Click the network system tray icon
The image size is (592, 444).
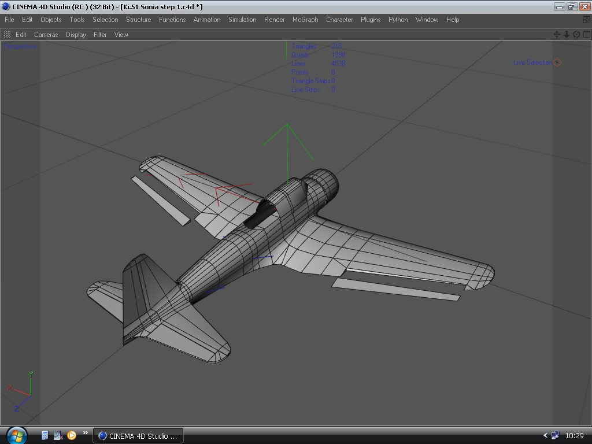(x=556, y=436)
